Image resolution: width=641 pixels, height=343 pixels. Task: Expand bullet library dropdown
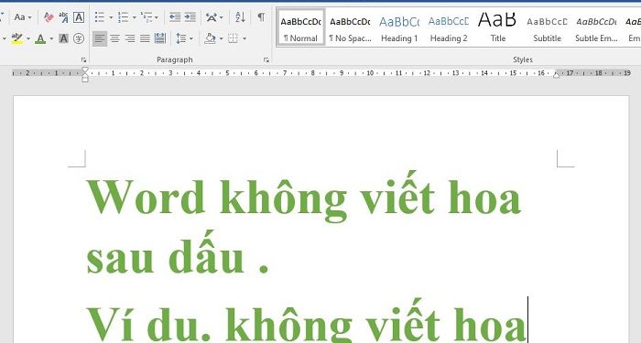[x=111, y=17]
